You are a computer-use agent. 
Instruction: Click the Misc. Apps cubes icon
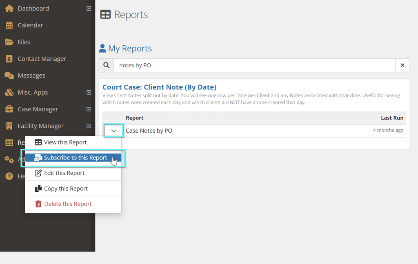pos(9,93)
